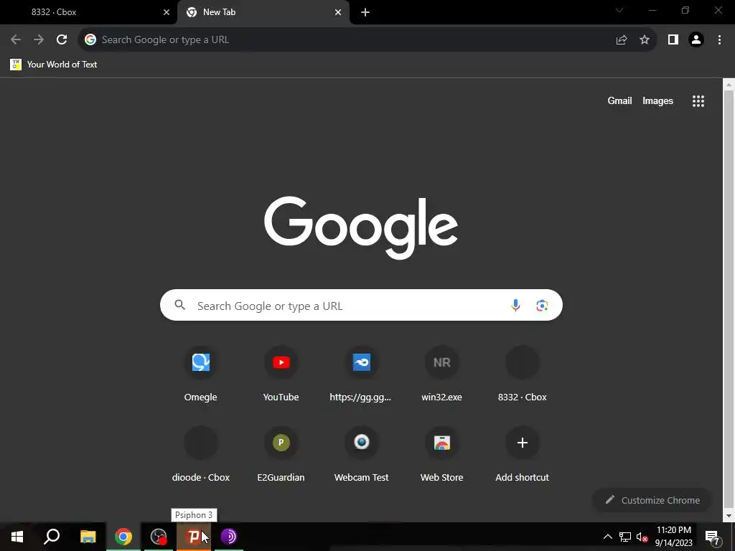Screen dimensions: 735x551
Task: Start voice search with the microphone
Action: [515, 306]
